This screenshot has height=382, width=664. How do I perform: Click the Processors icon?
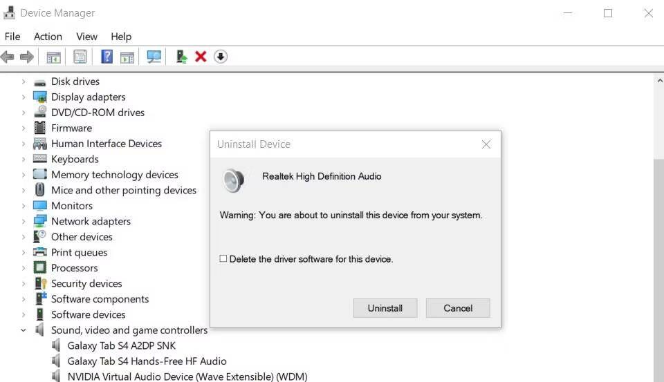click(x=40, y=267)
